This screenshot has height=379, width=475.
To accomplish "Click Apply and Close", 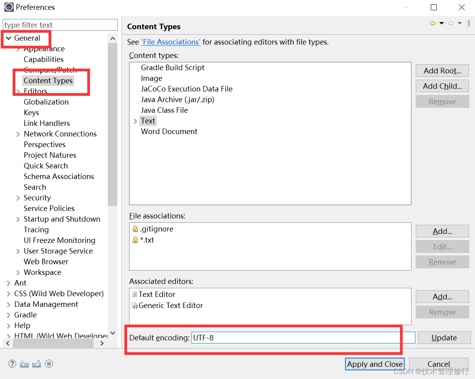I will (375, 364).
